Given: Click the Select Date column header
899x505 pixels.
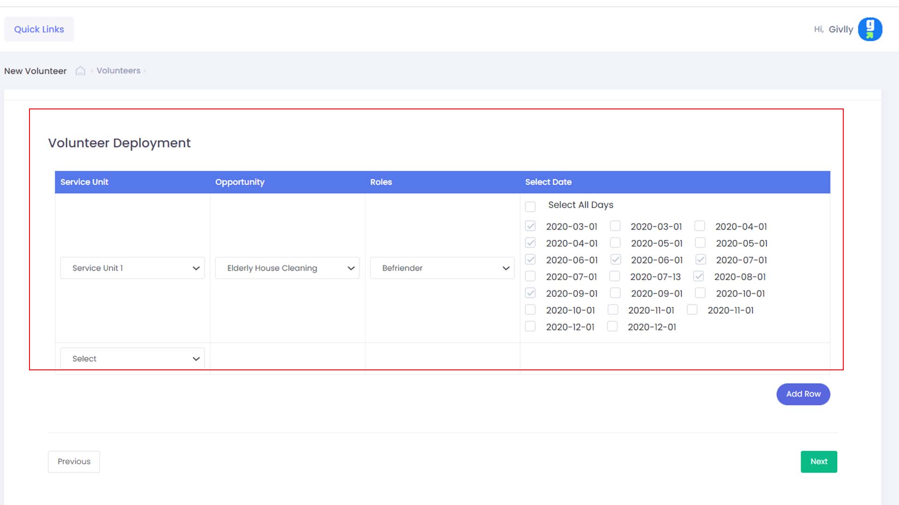Looking at the screenshot, I should pos(548,182).
